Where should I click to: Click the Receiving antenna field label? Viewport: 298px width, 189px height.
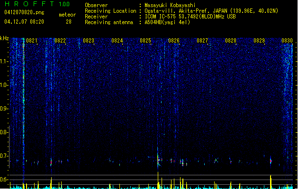click(x=109, y=22)
